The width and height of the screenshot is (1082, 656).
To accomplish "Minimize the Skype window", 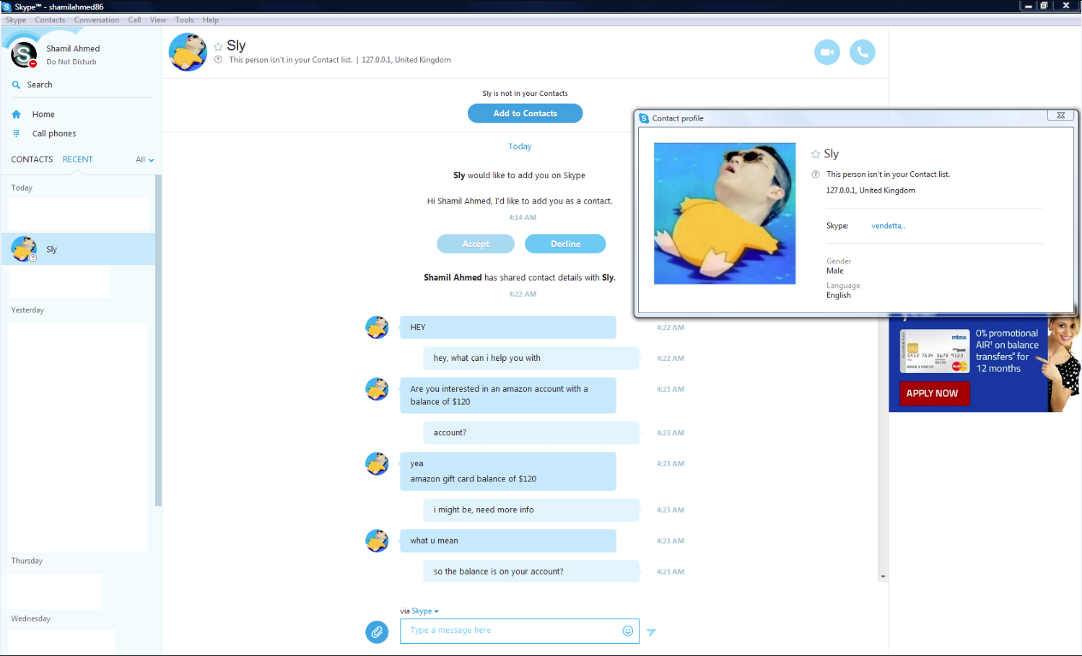I will (1028, 6).
